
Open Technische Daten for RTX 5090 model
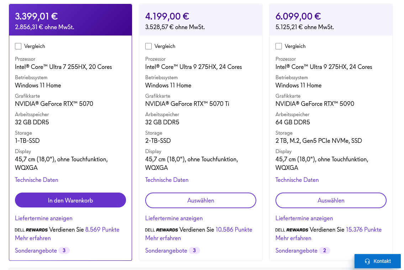(297, 180)
